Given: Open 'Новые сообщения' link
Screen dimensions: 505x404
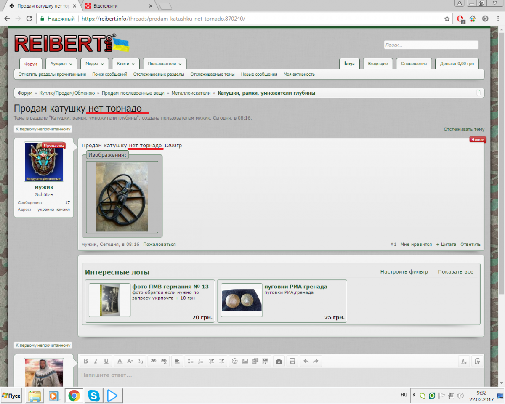Looking at the screenshot, I should pyautogui.click(x=259, y=74).
